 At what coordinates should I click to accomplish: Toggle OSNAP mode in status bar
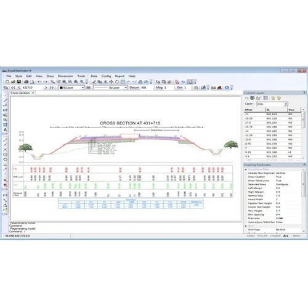click(275, 236)
